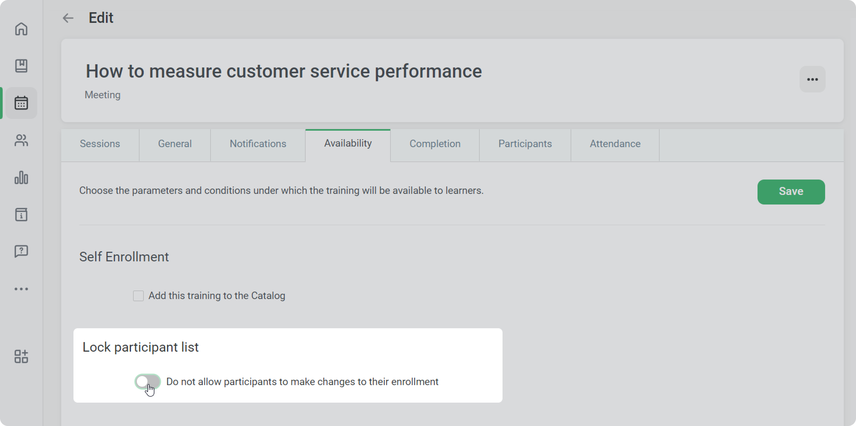856x426 pixels.
Task: Open the training options ellipsis menu
Action: pos(812,79)
